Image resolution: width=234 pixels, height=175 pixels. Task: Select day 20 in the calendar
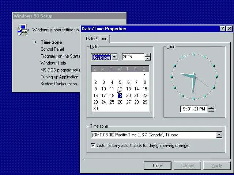(128, 96)
